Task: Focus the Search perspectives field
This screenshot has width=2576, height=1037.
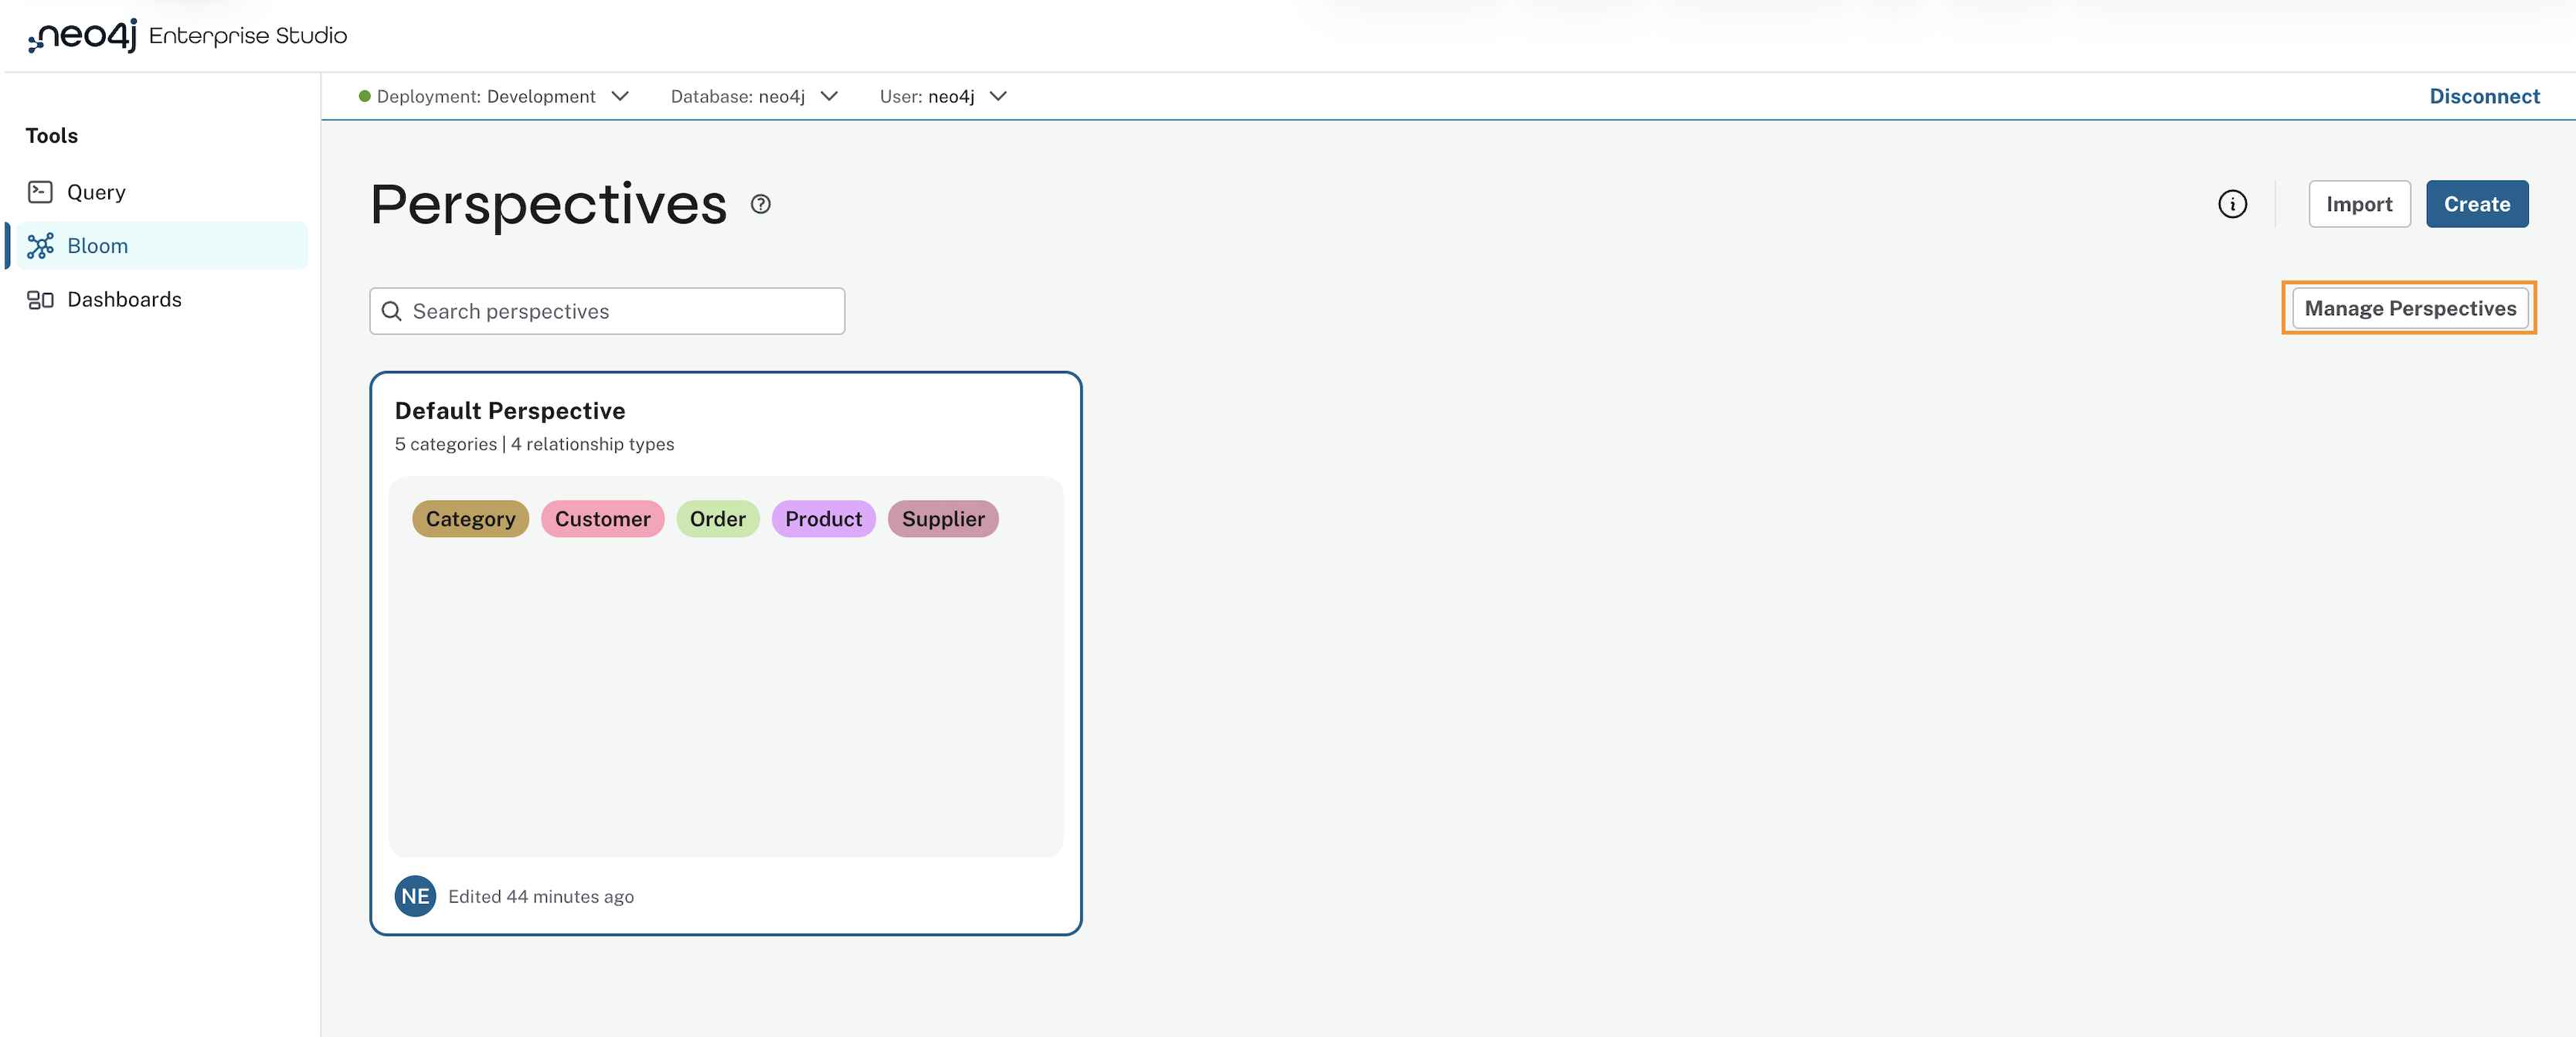Action: coord(607,311)
